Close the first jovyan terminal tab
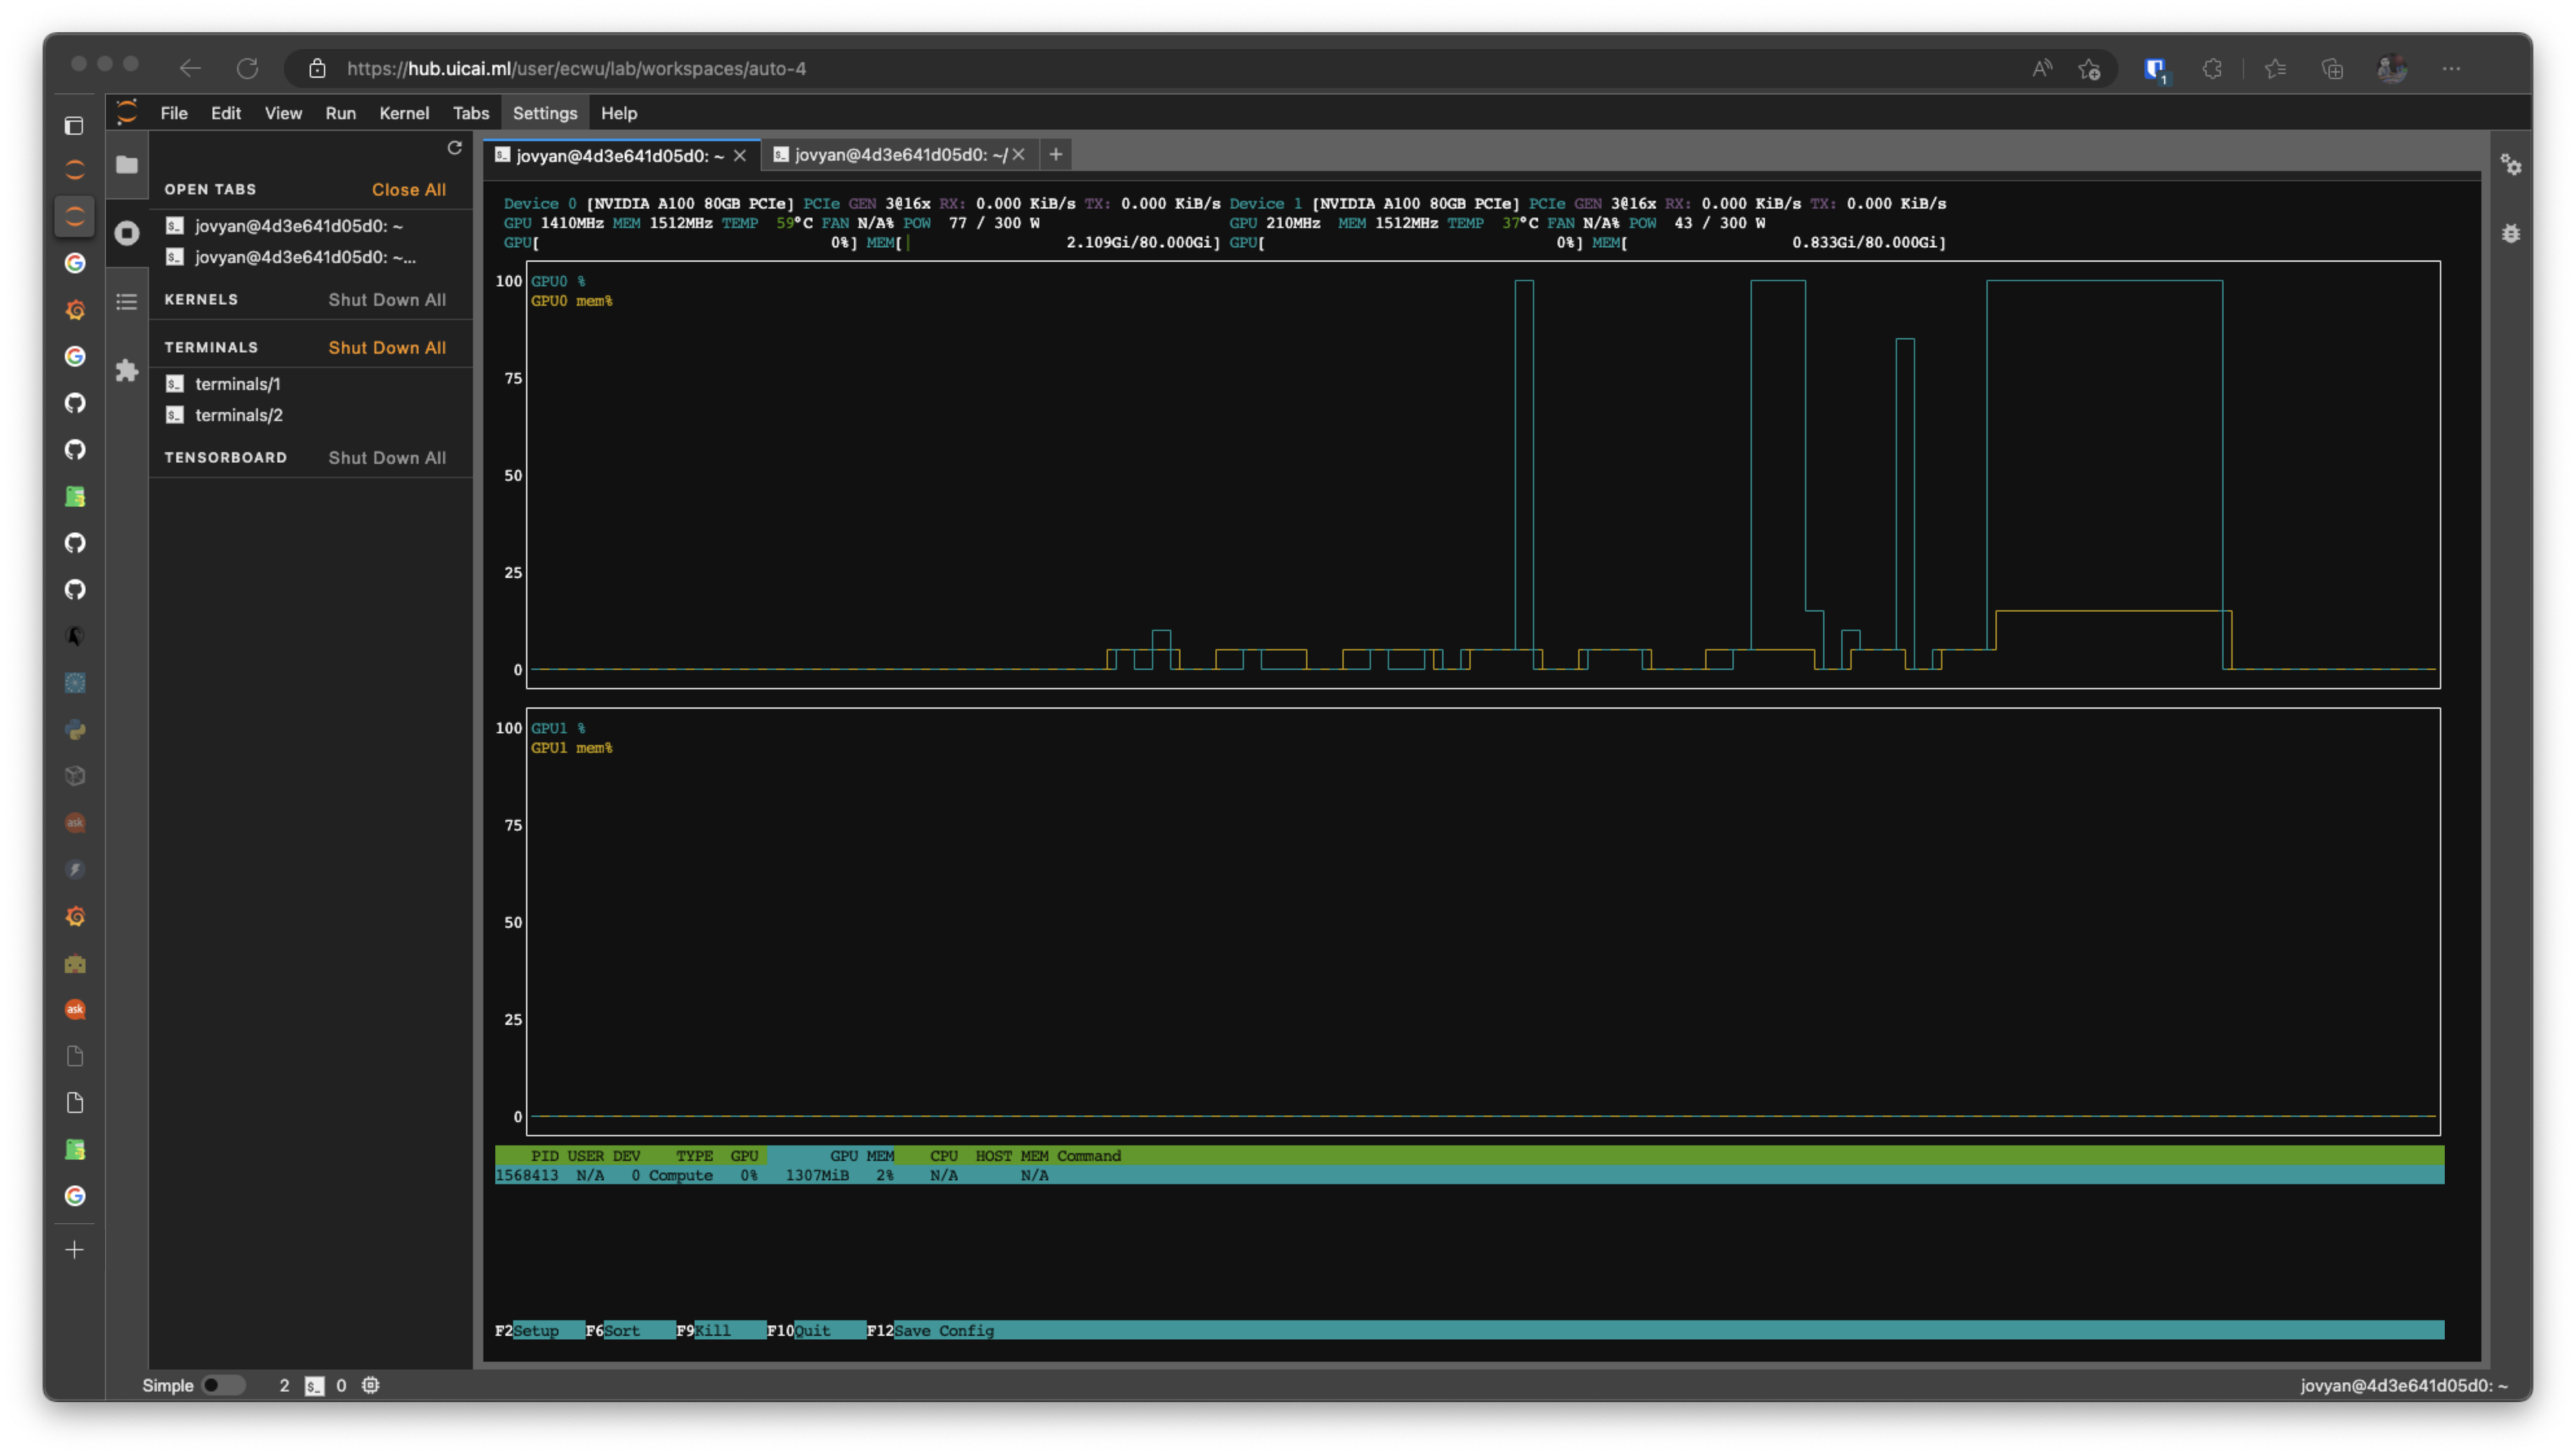 pos(740,155)
